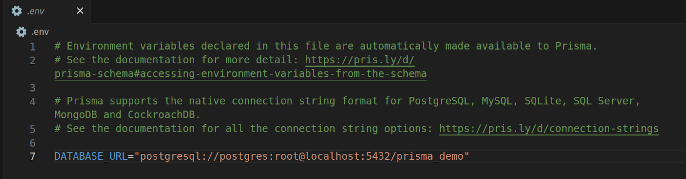
Task: Click line number 5 in the gutter
Action: tap(33, 129)
